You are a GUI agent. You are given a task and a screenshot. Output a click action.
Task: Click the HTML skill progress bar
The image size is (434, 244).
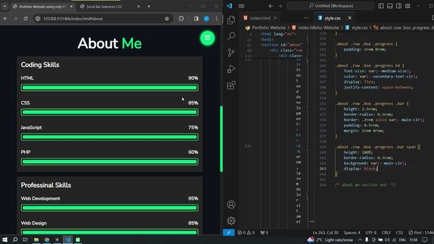pyautogui.click(x=110, y=87)
